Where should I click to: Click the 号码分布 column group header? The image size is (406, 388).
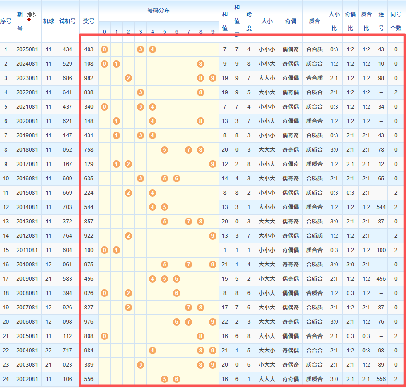[159, 10]
